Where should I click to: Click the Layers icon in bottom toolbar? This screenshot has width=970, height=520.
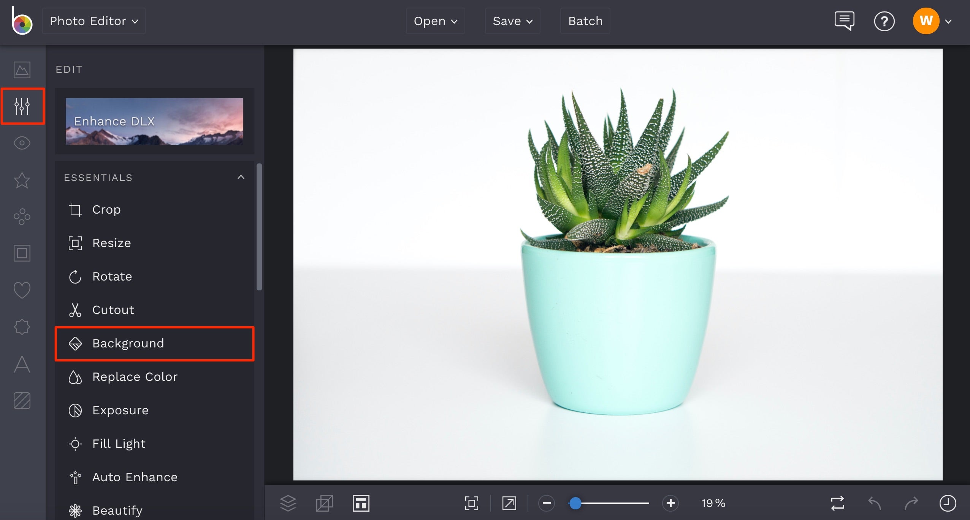coord(288,503)
